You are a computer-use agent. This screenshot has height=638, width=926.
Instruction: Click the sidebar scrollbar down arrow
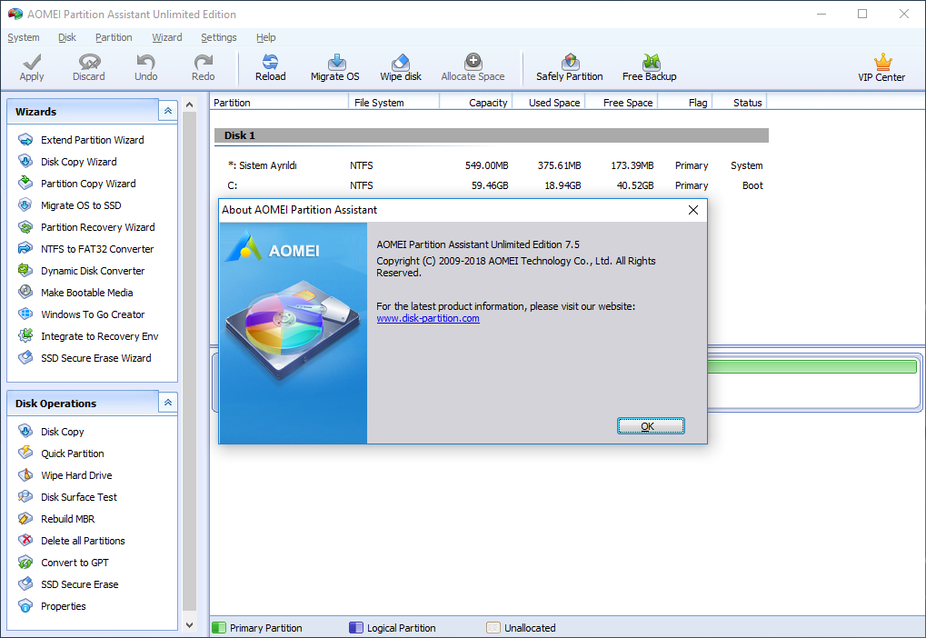(x=190, y=625)
